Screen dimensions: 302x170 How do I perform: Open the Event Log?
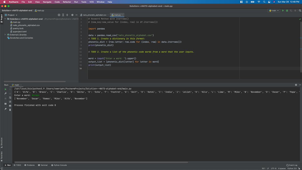point(292,165)
